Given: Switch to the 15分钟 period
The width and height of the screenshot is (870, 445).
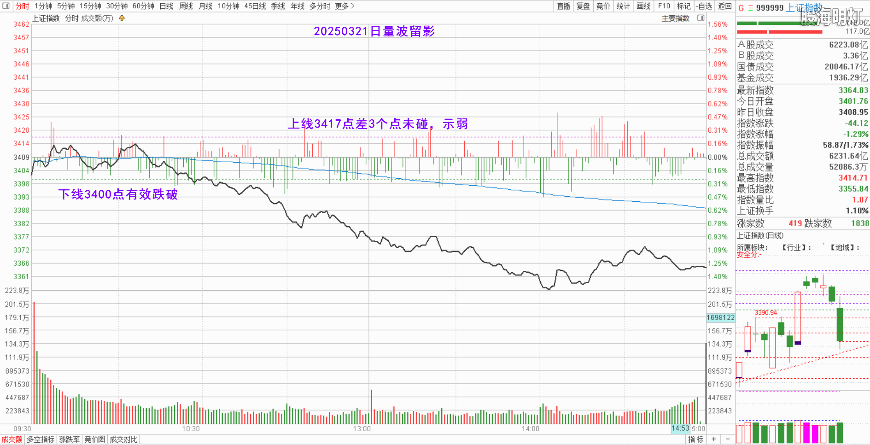Looking at the screenshot, I should pyautogui.click(x=90, y=6).
